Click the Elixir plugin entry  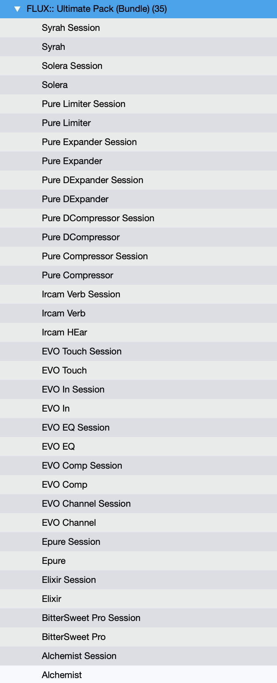51,599
